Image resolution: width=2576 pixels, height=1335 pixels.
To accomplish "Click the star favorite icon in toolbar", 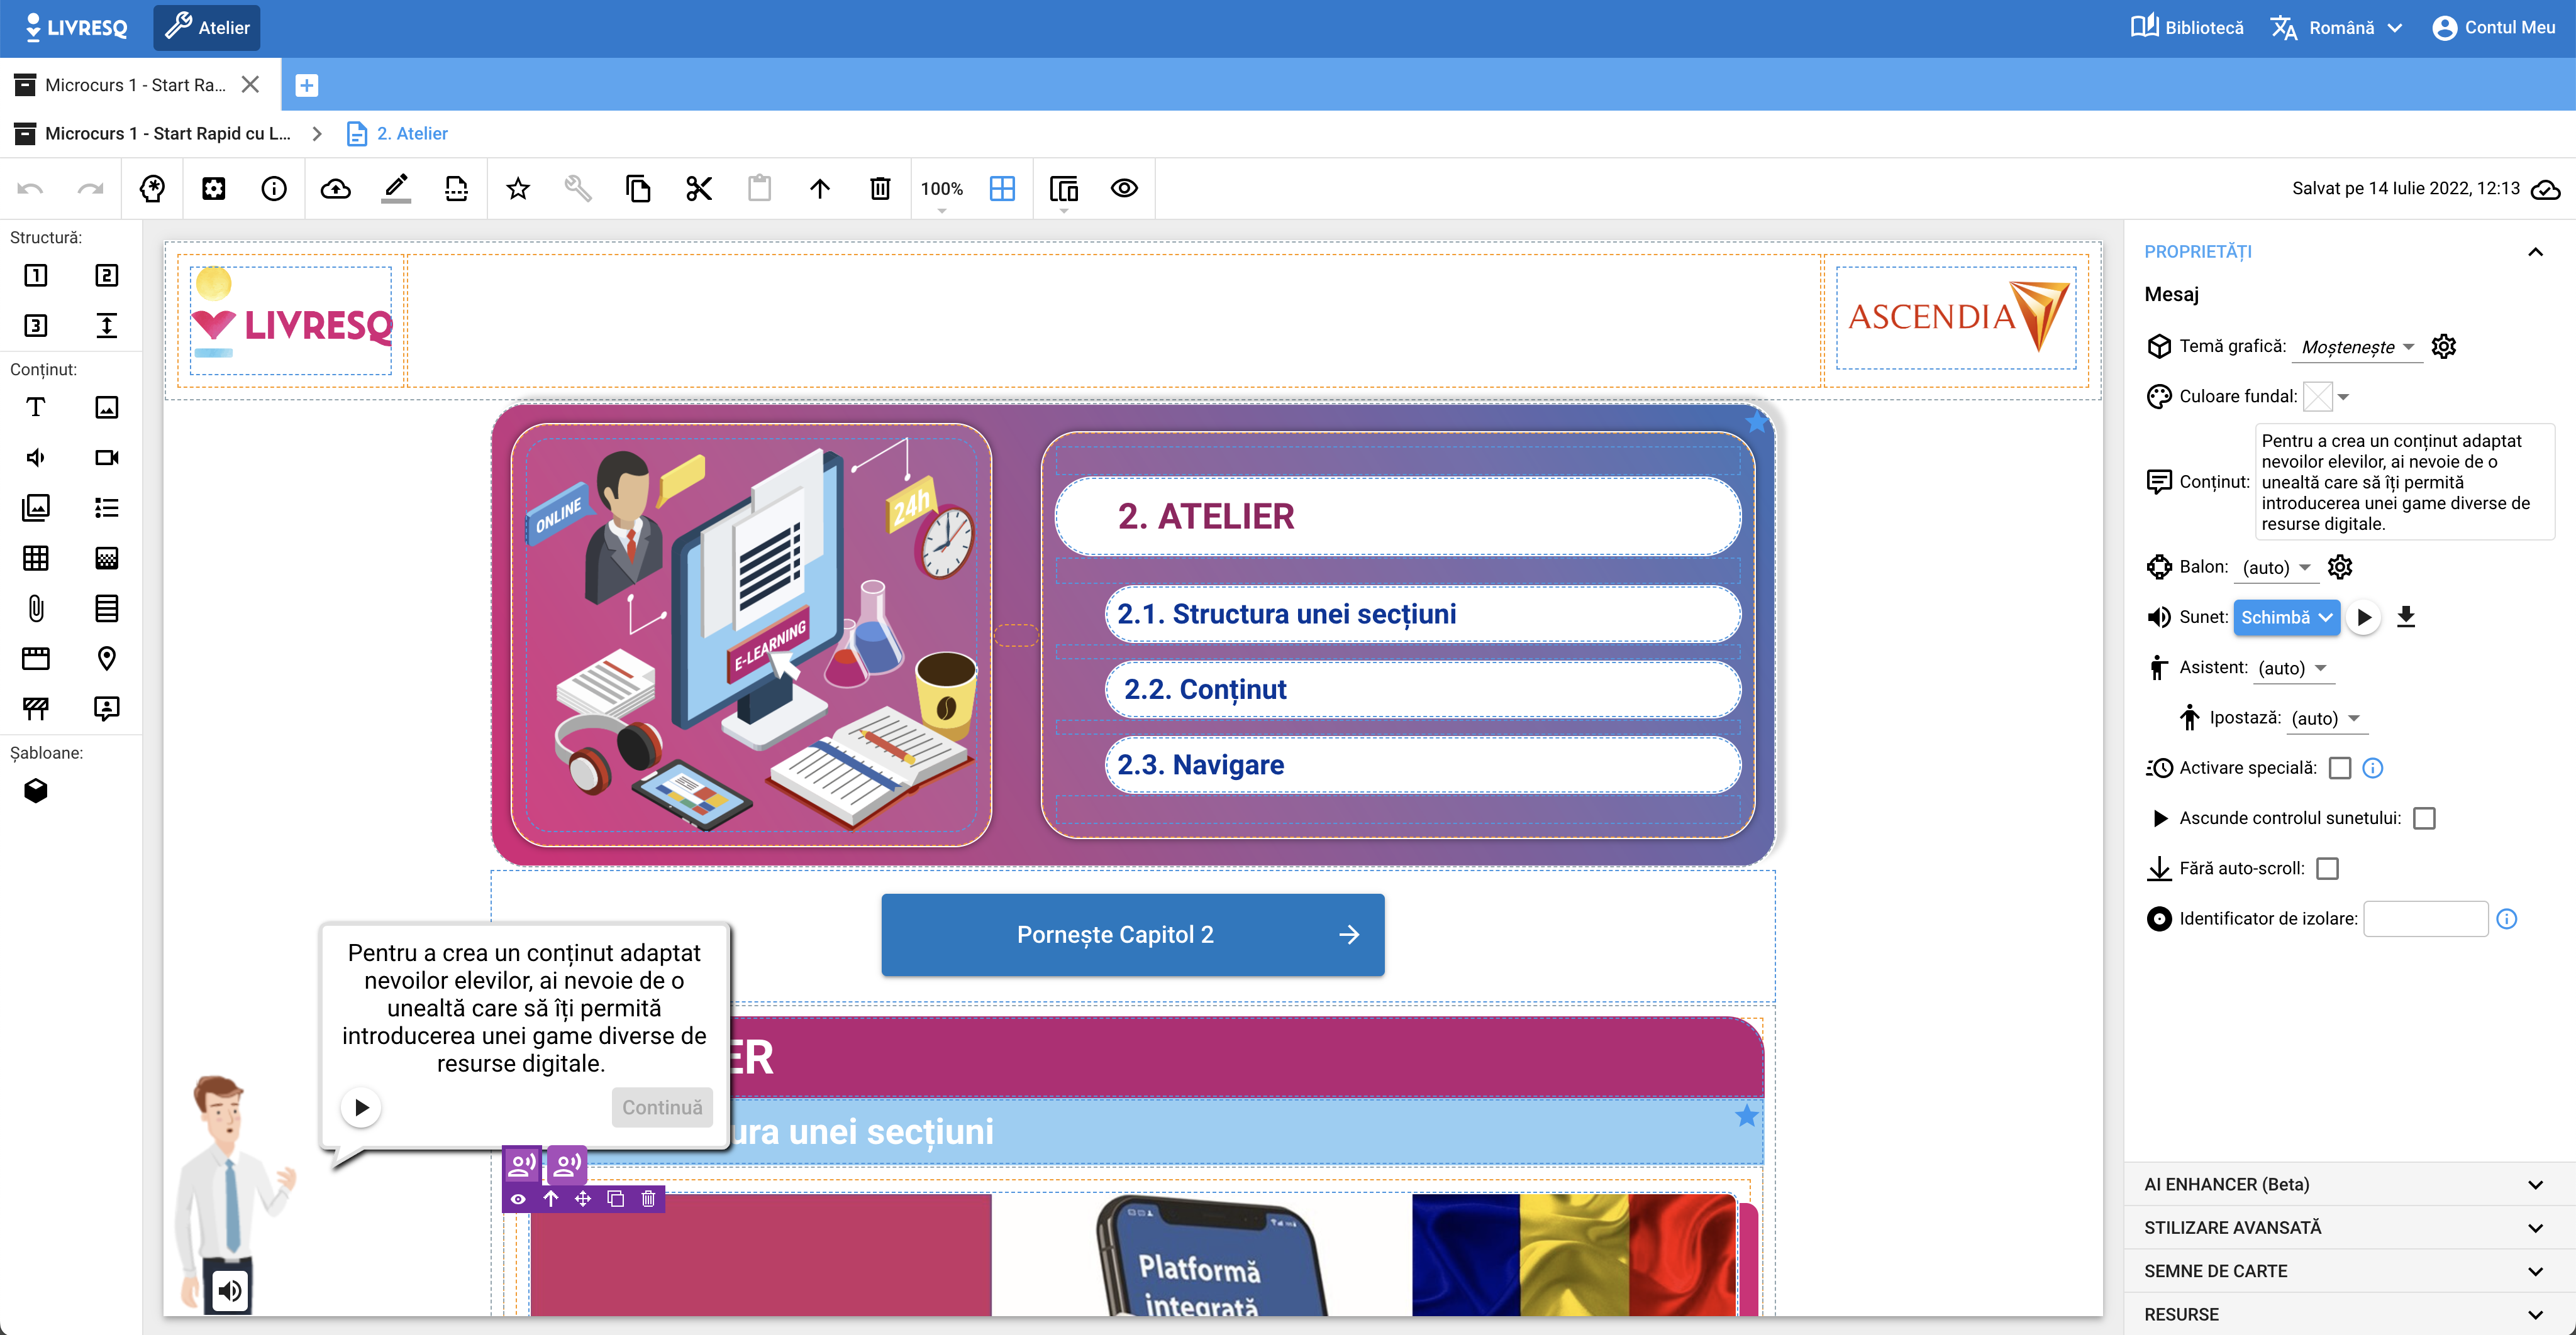I will (x=517, y=188).
